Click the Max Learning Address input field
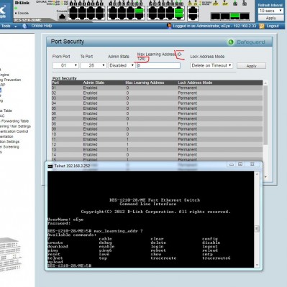 coord(159,65)
